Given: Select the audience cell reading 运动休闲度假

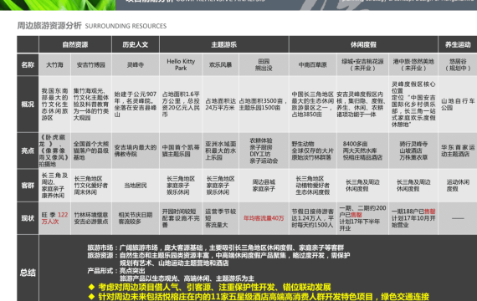Looking at the screenshot, I should pyautogui.click(x=458, y=186).
